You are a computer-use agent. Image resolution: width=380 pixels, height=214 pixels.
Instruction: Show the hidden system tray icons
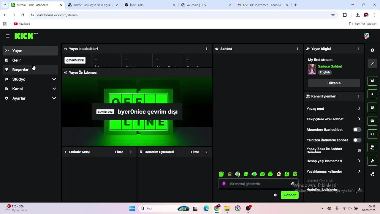pyautogui.click(x=322, y=208)
